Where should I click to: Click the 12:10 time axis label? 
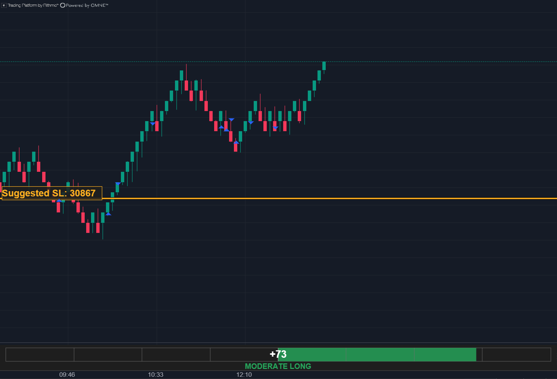[244, 375]
